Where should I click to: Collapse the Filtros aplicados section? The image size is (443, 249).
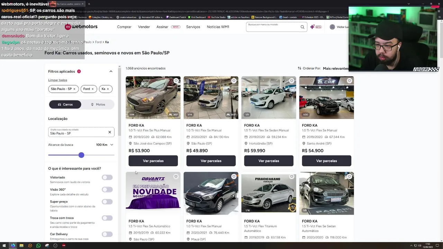111,71
